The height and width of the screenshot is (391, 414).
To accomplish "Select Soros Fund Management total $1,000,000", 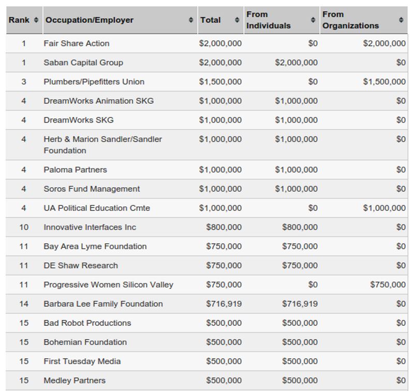I will [220, 189].
